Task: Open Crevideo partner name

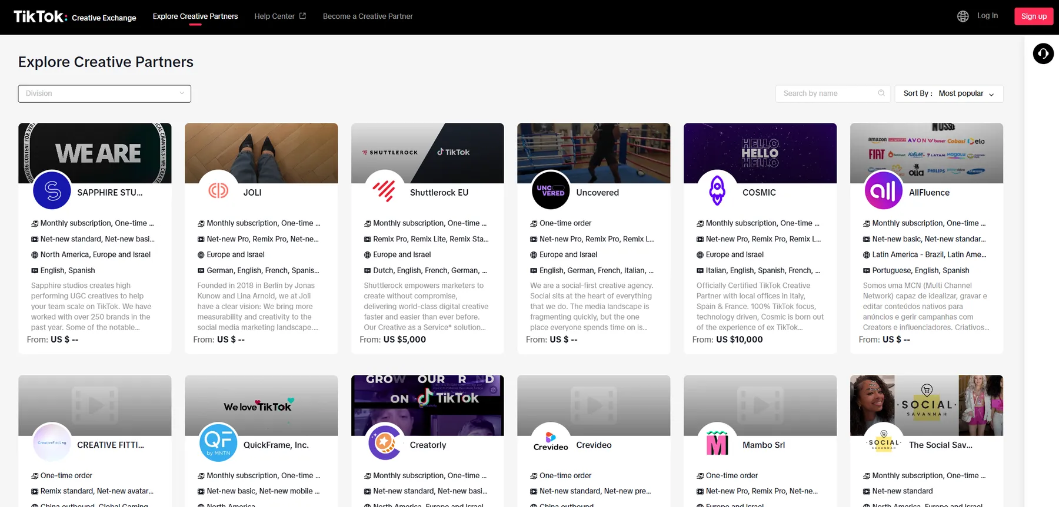Action: (594, 445)
